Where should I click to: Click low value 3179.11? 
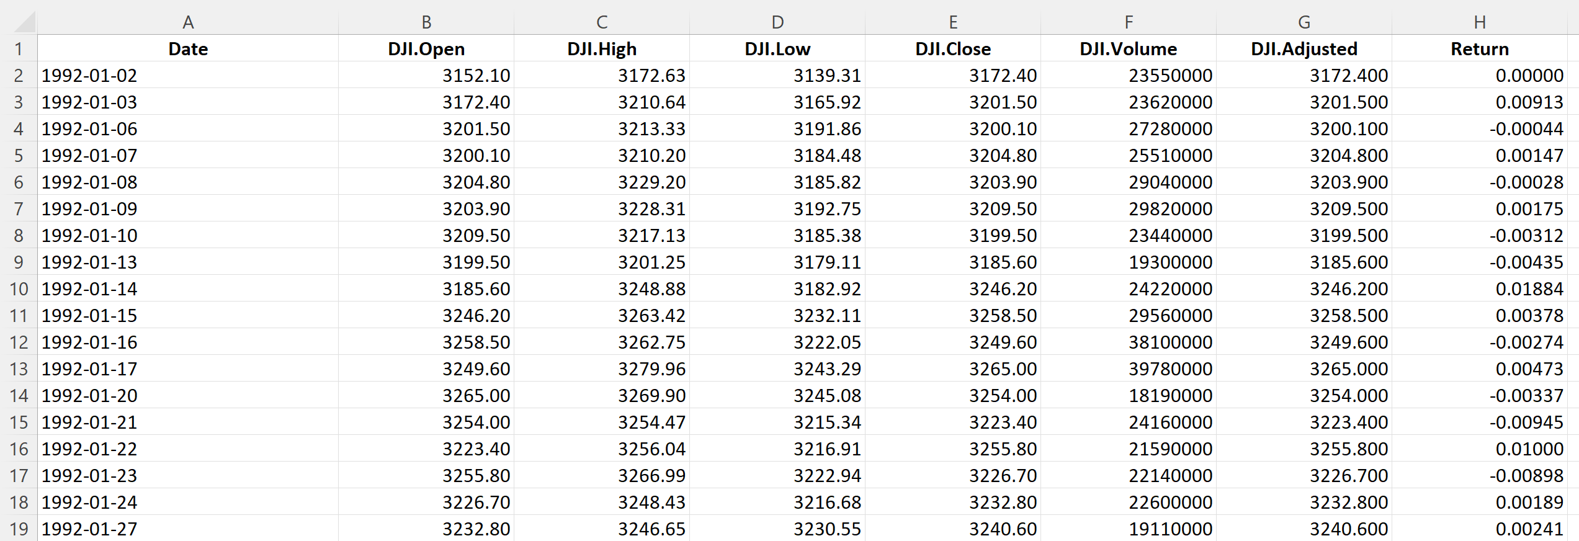coord(777,262)
